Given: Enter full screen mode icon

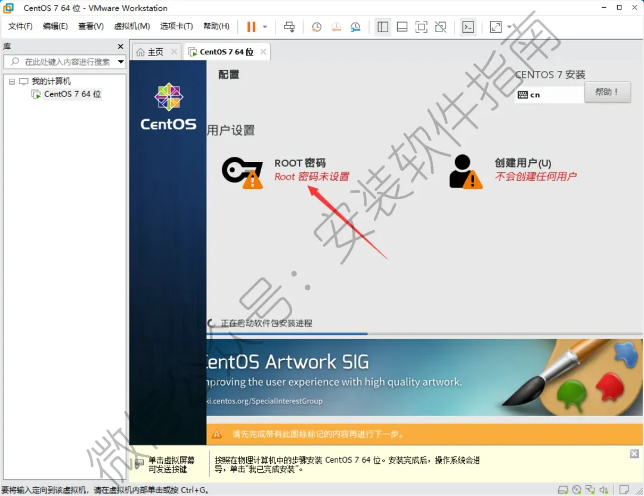Looking at the screenshot, I should coord(422,27).
